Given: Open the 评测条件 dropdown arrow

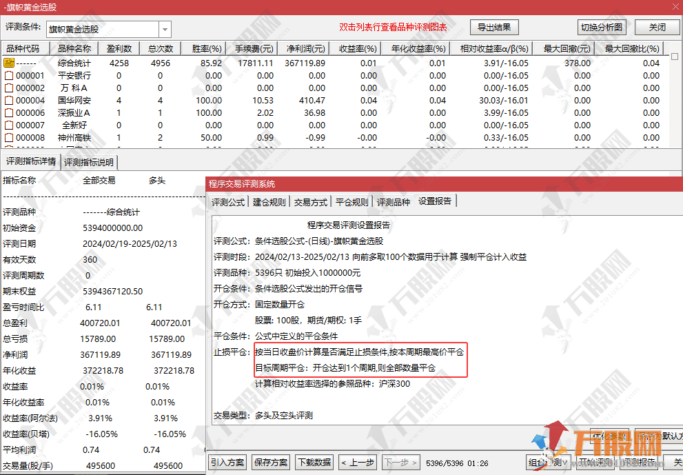Looking at the screenshot, I should coord(165,30).
